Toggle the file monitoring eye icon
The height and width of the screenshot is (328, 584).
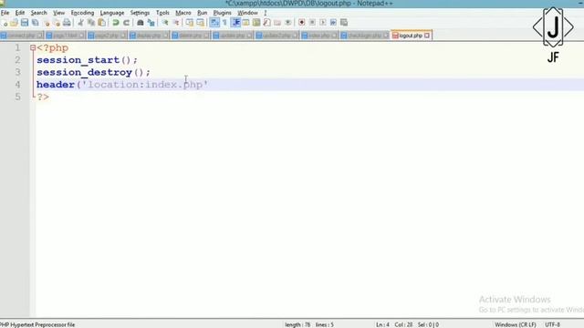point(288,23)
